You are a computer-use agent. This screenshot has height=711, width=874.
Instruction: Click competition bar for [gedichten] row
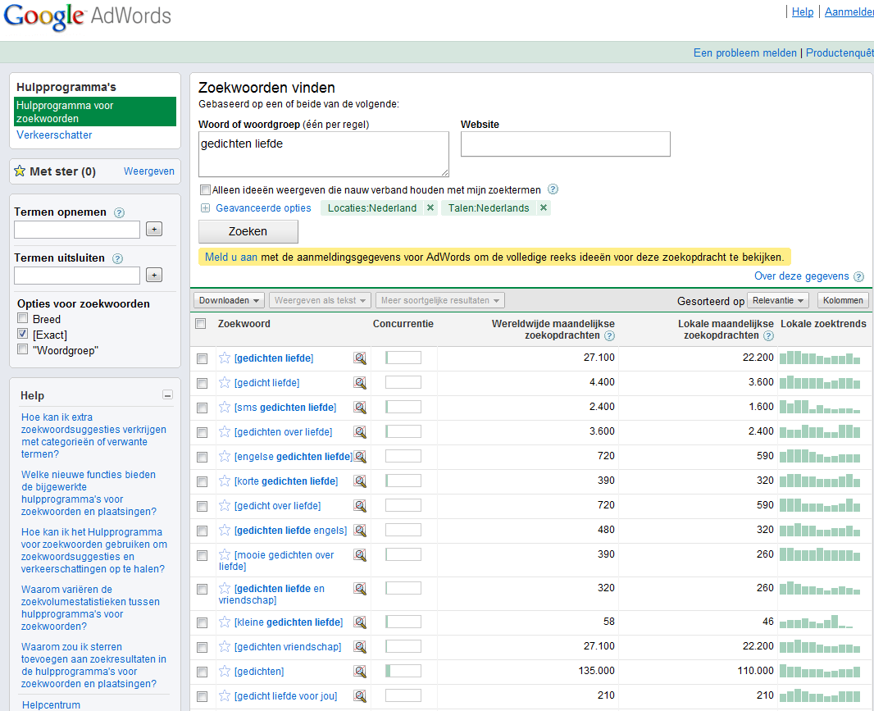pyautogui.click(x=403, y=671)
